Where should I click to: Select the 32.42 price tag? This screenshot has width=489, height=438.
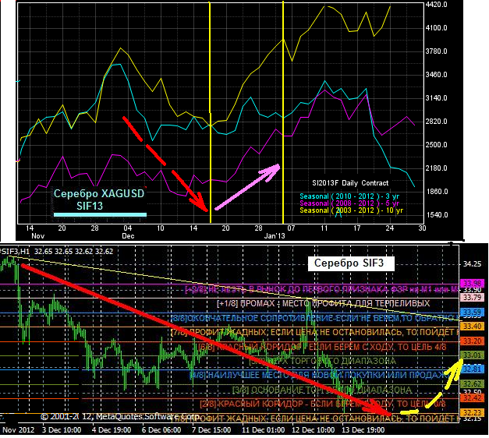(x=472, y=398)
